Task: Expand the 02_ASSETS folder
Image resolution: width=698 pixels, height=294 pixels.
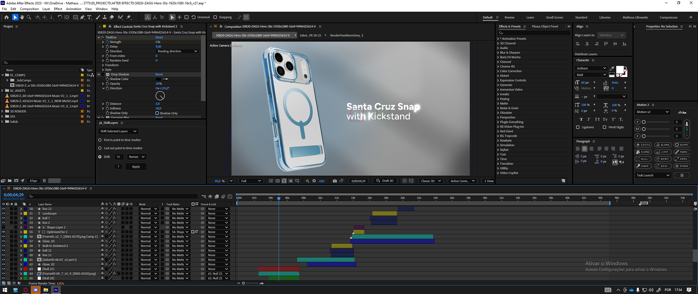Action: (x=3, y=90)
